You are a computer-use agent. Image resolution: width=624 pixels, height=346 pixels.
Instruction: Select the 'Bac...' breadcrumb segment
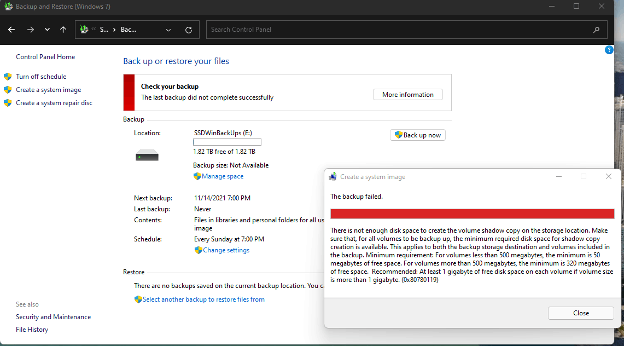coord(128,30)
